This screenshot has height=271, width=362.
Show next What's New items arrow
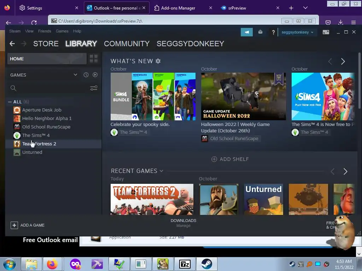tap(343, 61)
